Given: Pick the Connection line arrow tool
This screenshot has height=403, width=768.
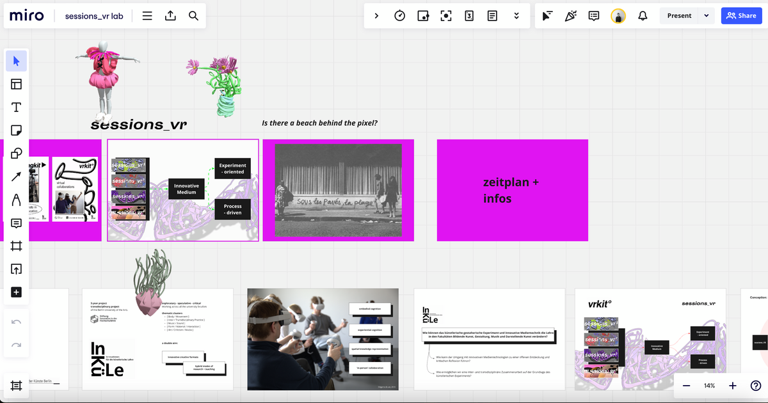Looking at the screenshot, I should coord(17,177).
